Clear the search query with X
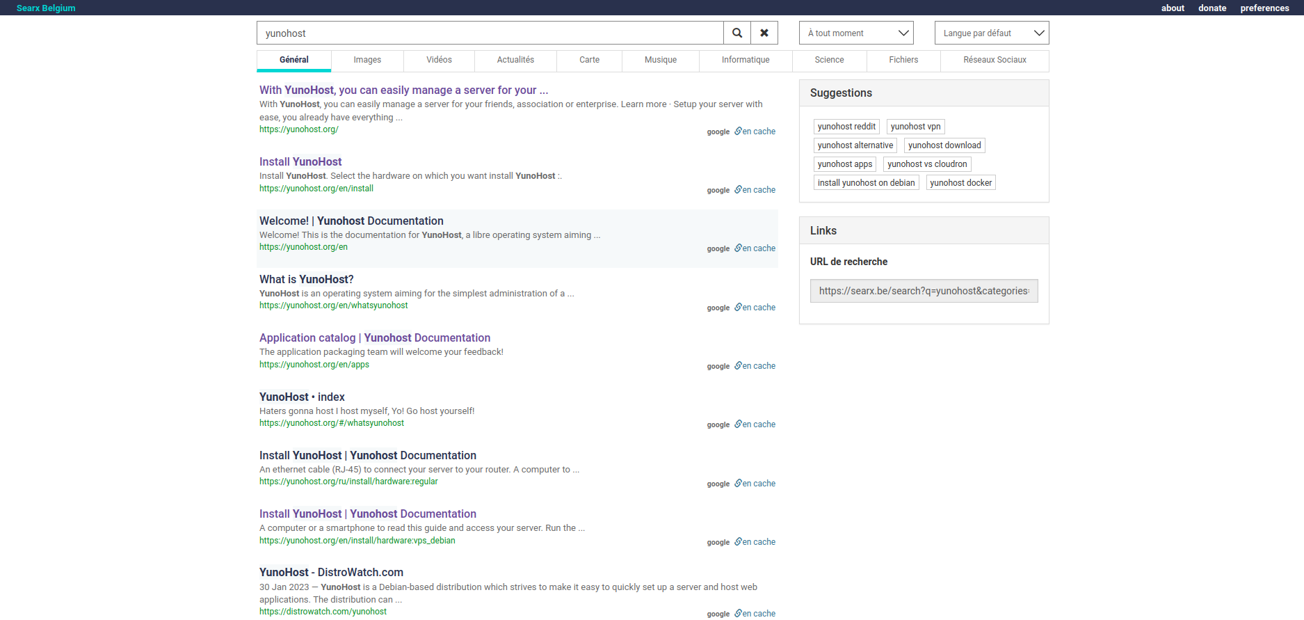Screen dimensions: 1304x620 pyautogui.click(x=764, y=33)
